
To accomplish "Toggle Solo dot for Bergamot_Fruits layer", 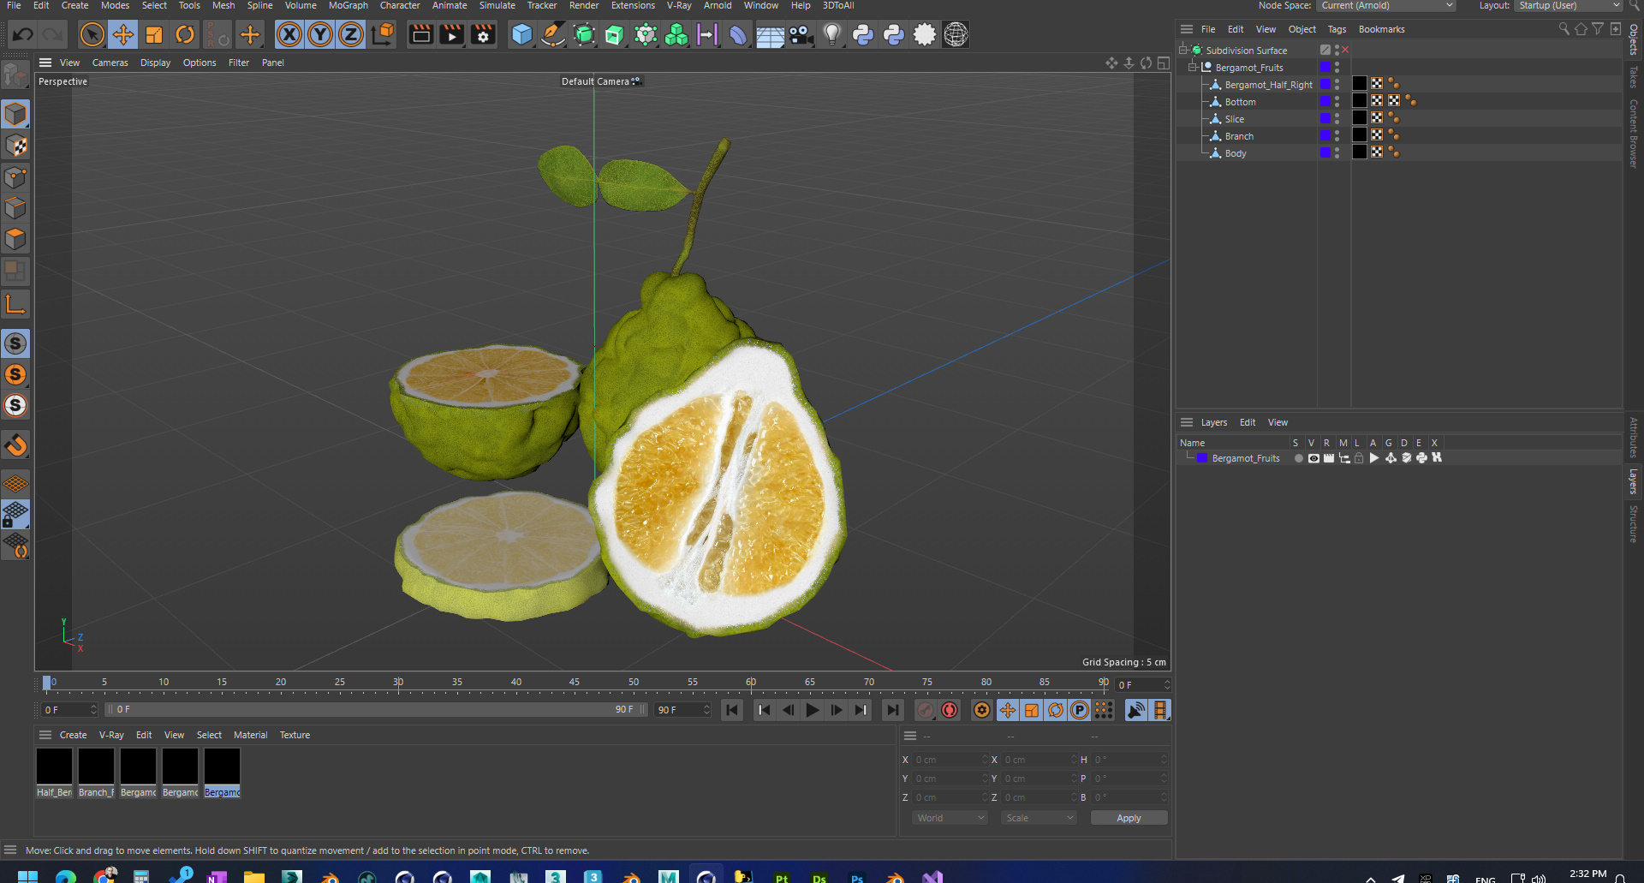I will pyautogui.click(x=1299, y=458).
